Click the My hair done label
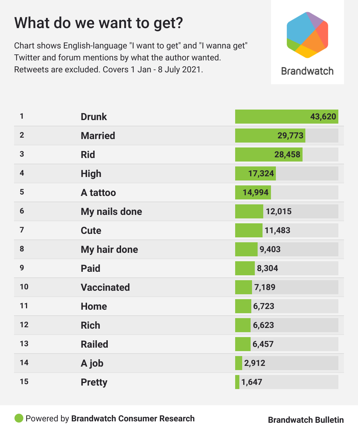358x434 pixels. coord(109,249)
